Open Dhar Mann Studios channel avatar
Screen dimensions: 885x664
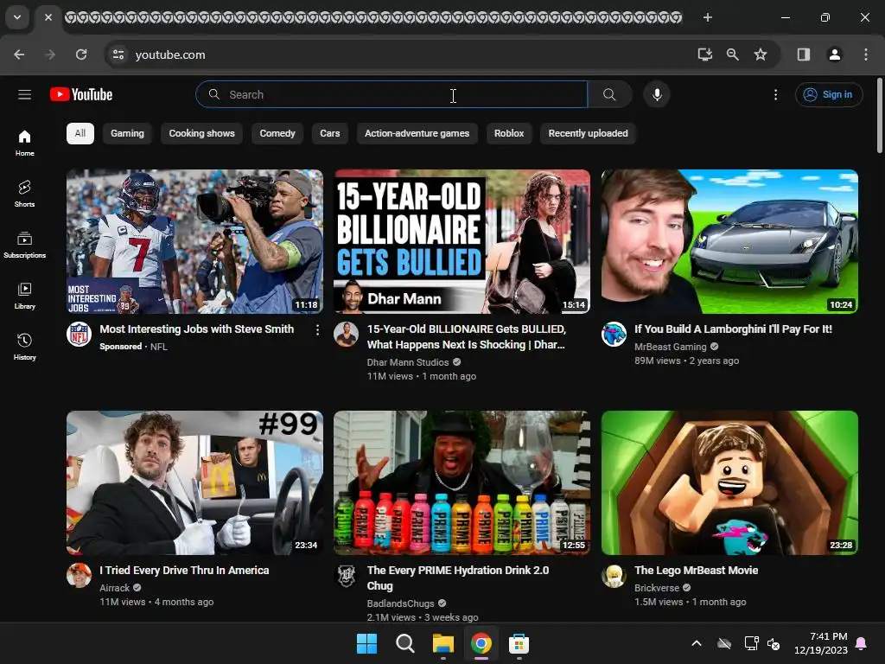pos(346,335)
